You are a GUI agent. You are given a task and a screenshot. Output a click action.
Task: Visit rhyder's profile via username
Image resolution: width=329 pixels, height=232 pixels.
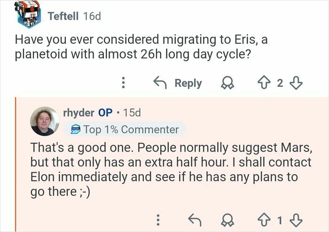[x=78, y=113]
